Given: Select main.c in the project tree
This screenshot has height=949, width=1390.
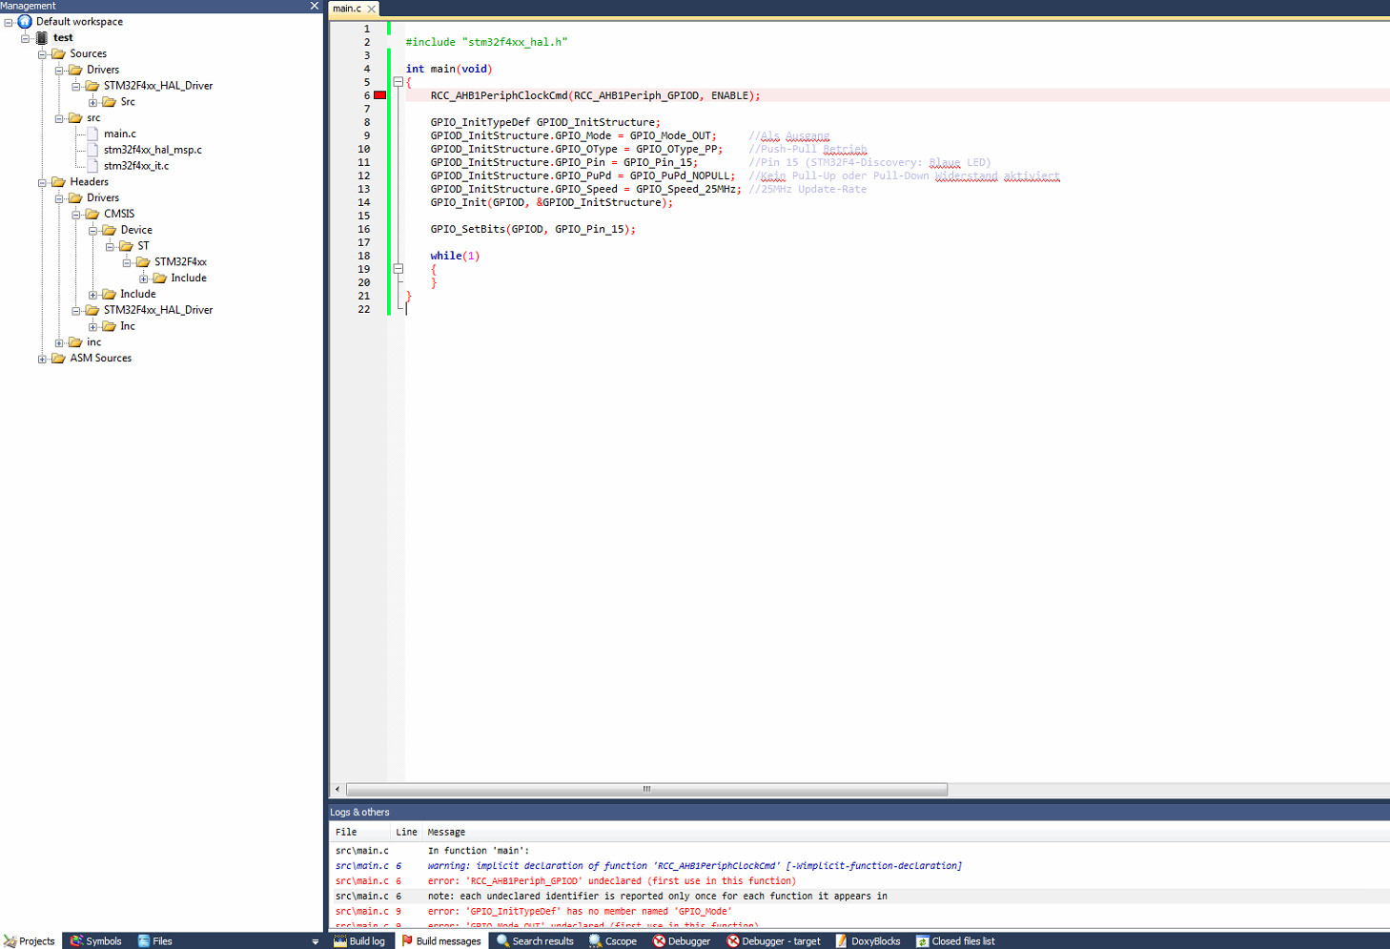Looking at the screenshot, I should click(120, 134).
